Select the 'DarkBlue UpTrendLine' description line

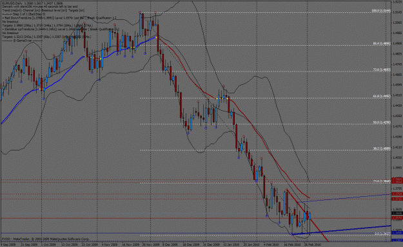tap(61, 29)
